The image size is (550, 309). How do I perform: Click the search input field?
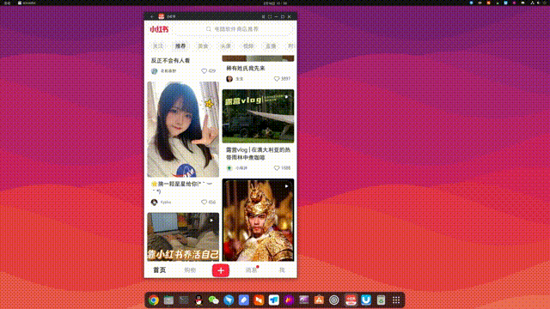pos(247,29)
